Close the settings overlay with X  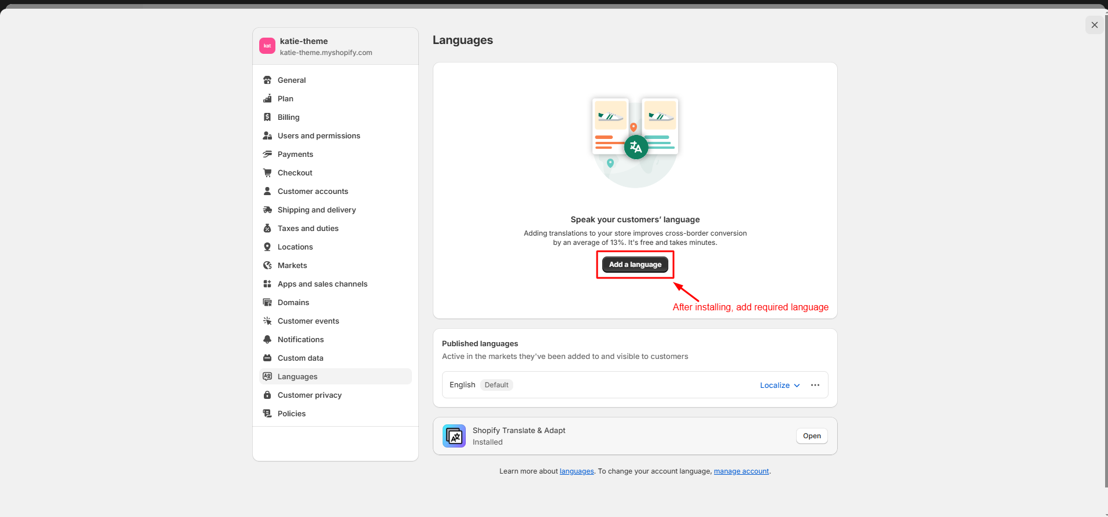tap(1094, 25)
